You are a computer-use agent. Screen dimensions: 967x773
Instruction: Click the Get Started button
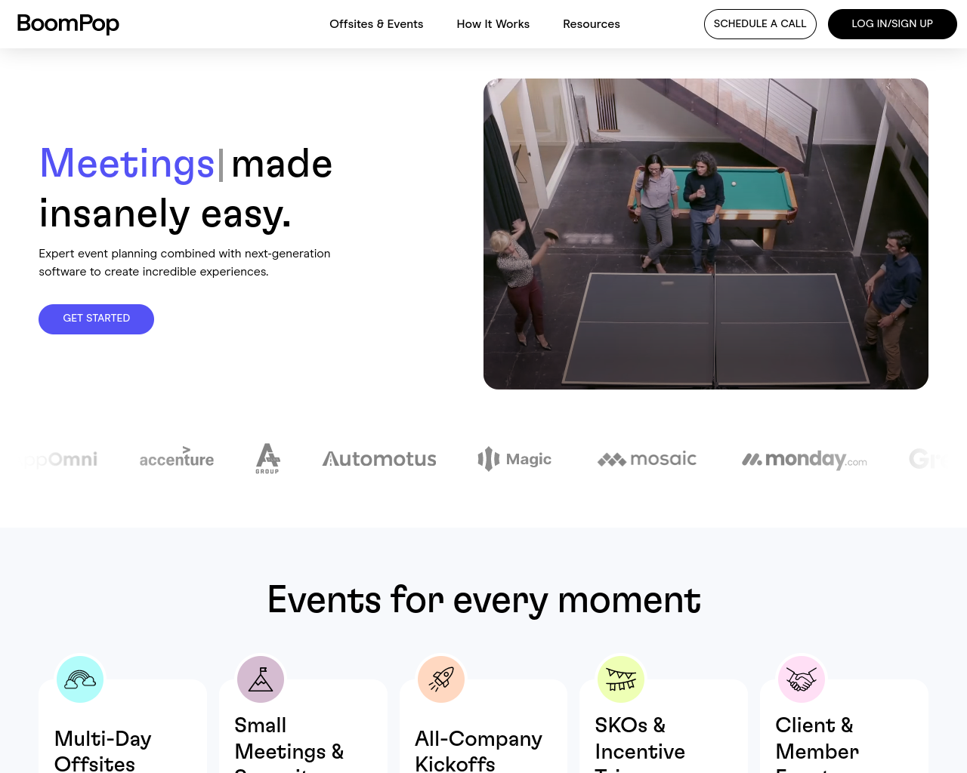[x=96, y=319]
